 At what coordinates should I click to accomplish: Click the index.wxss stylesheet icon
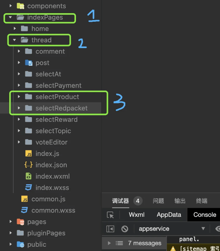29,188
